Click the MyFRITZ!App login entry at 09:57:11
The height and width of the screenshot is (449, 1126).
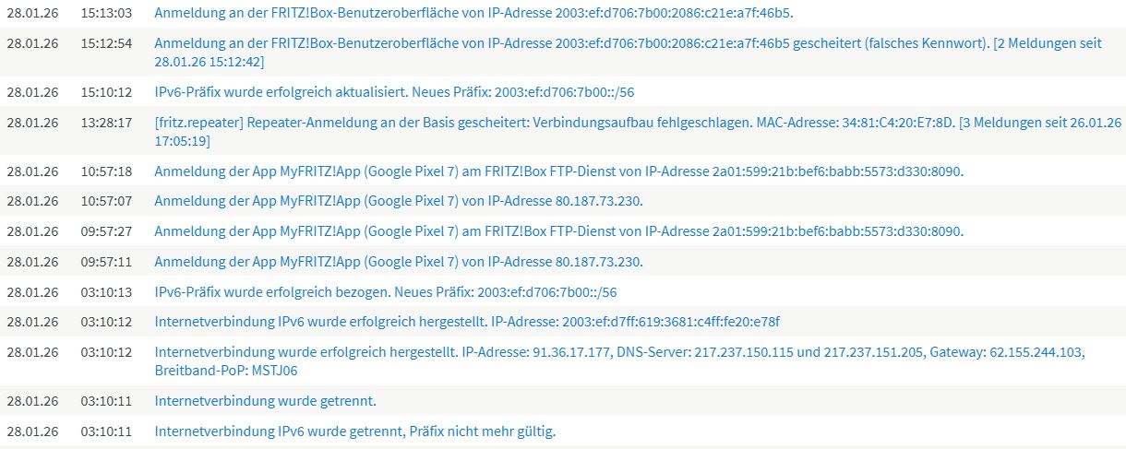[398, 262]
